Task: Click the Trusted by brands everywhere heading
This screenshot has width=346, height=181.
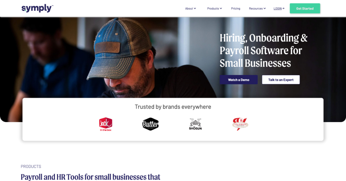Action: coord(173,107)
